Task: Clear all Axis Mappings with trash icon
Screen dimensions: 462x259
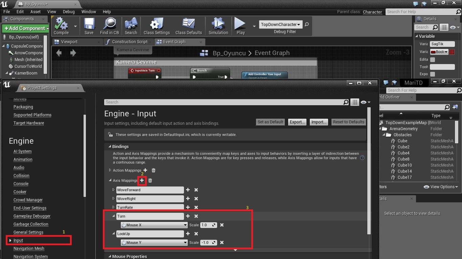Action: click(150, 180)
